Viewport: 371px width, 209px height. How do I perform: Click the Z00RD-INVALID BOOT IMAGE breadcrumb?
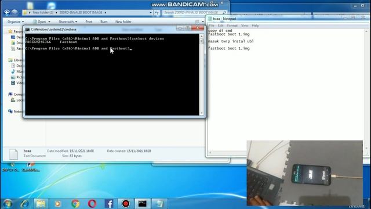click(81, 12)
